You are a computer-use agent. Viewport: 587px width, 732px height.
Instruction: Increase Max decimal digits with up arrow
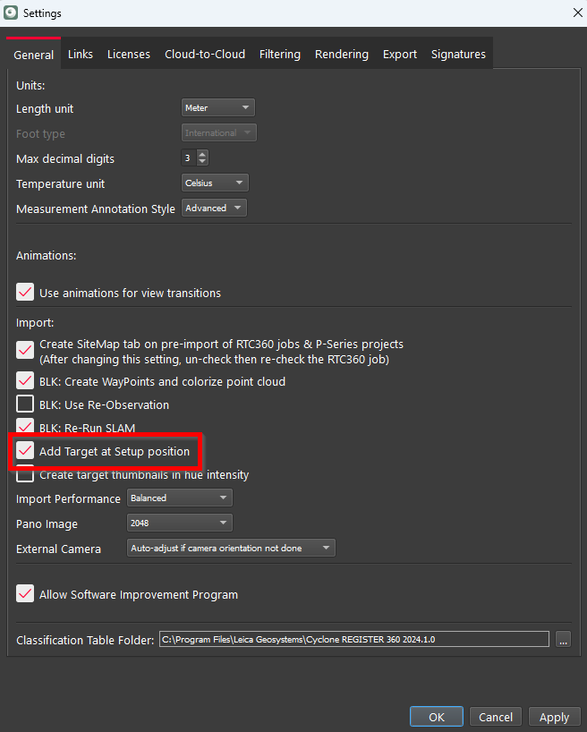tap(202, 154)
